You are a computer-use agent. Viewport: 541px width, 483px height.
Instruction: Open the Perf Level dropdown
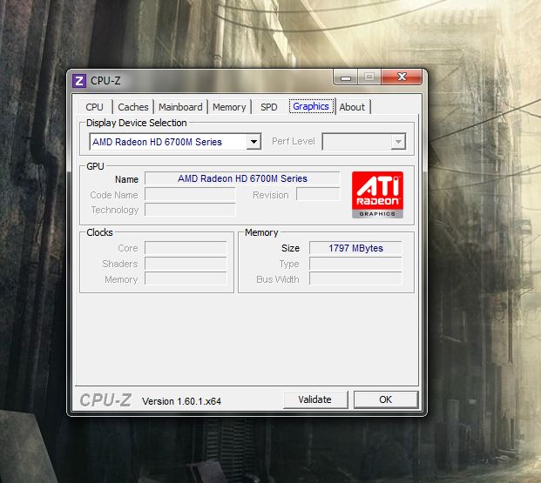[x=364, y=142]
